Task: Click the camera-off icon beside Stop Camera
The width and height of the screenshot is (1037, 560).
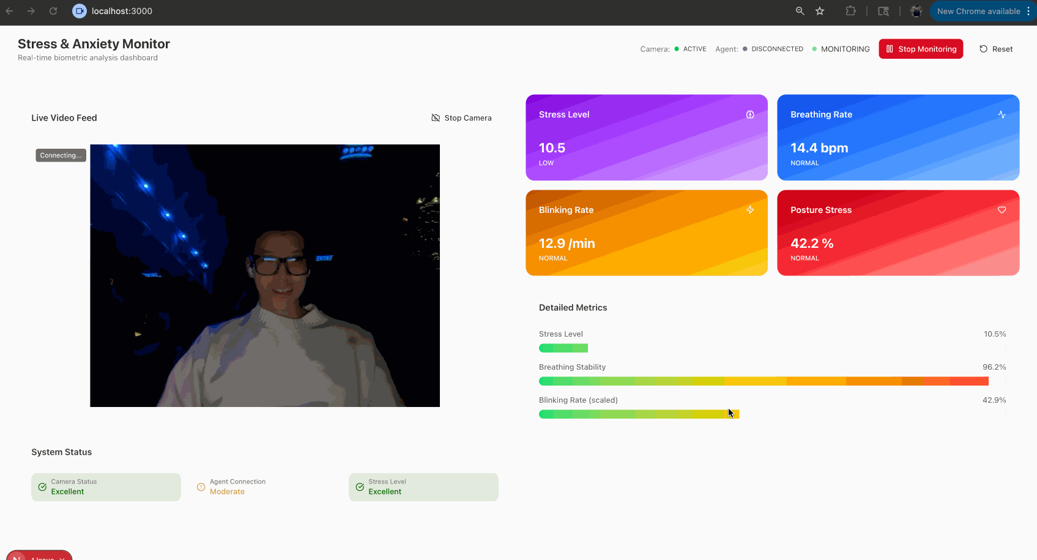Action: (436, 118)
